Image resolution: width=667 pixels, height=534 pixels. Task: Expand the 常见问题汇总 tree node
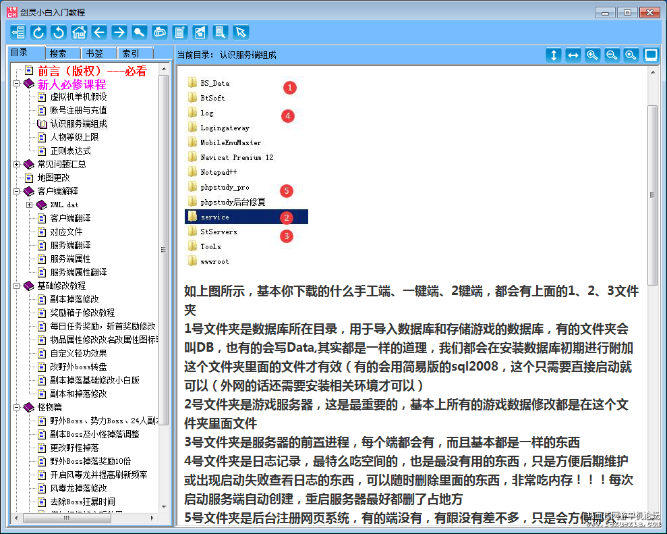16,164
